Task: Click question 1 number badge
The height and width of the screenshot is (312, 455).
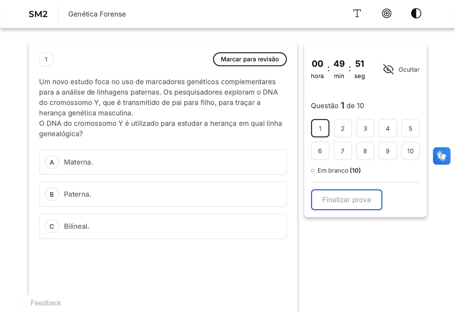Action: coord(46,60)
